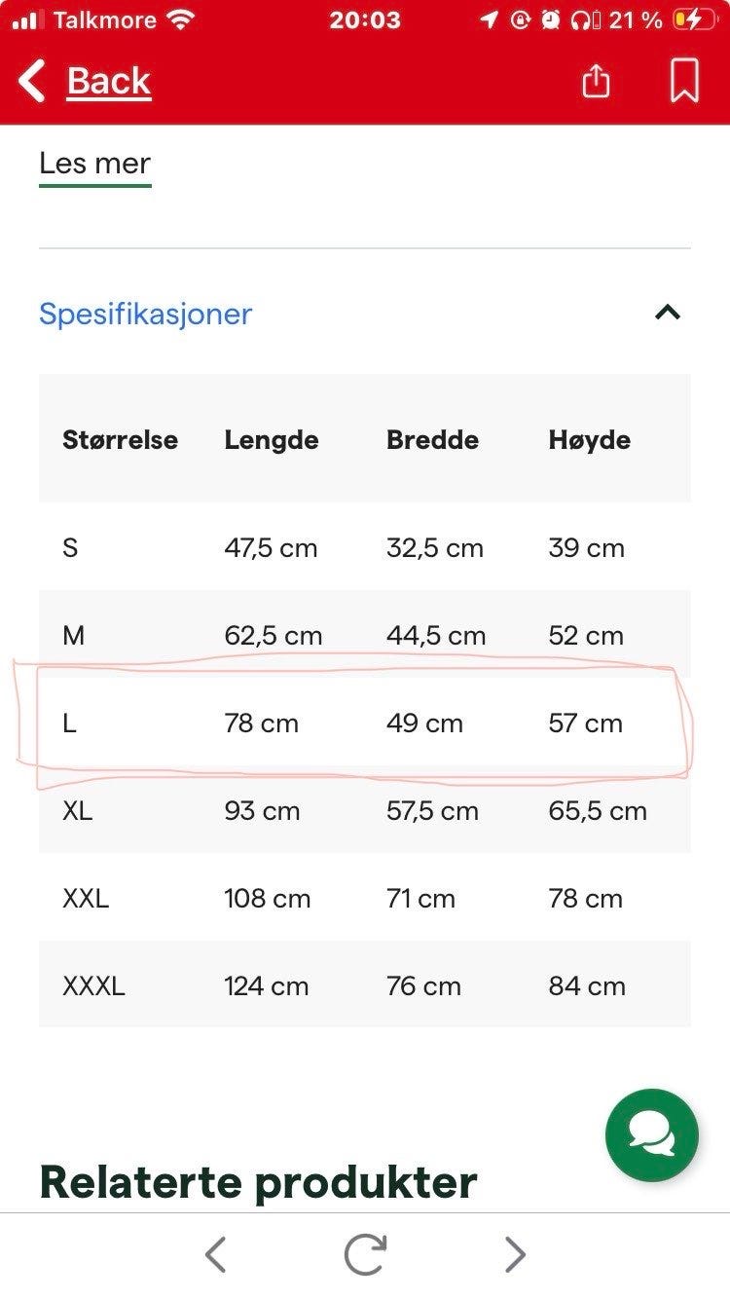Tap the Back button
730x1299 pixels.
coord(86,81)
